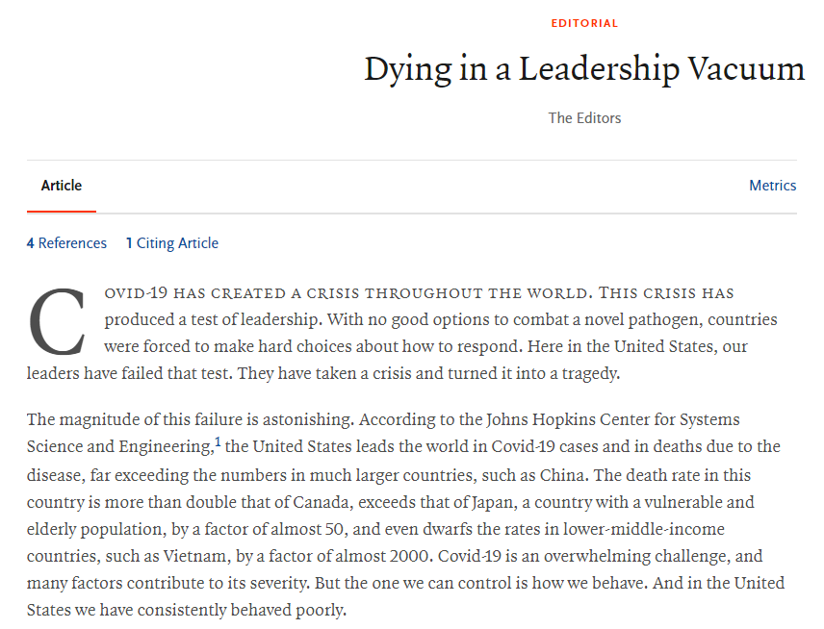The height and width of the screenshot is (629, 824).
Task: Open the Metrics tab
Action: pos(772,186)
